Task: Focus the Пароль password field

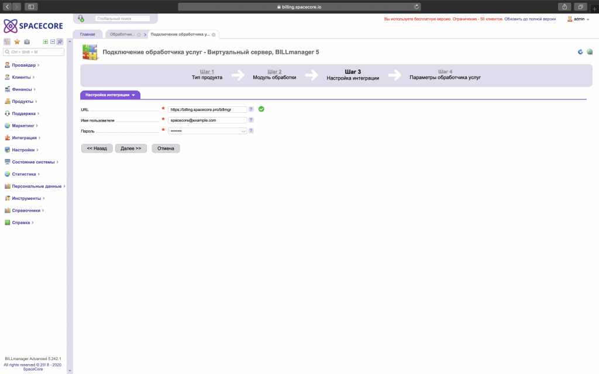Action: point(208,131)
